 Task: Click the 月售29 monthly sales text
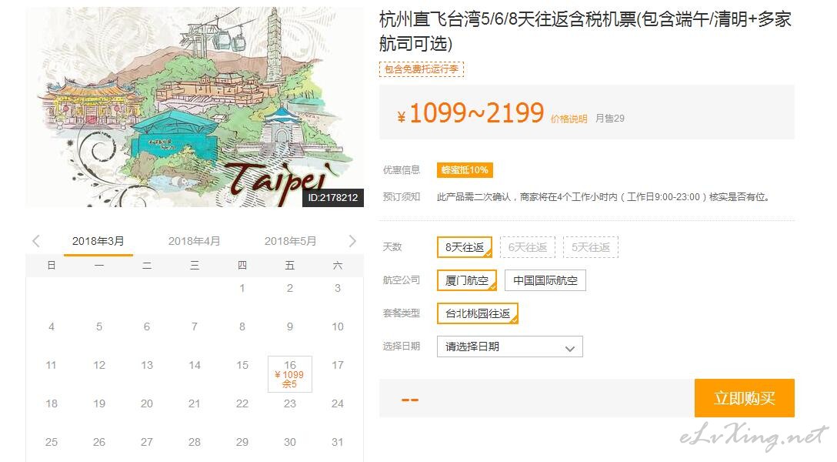coord(610,119)
